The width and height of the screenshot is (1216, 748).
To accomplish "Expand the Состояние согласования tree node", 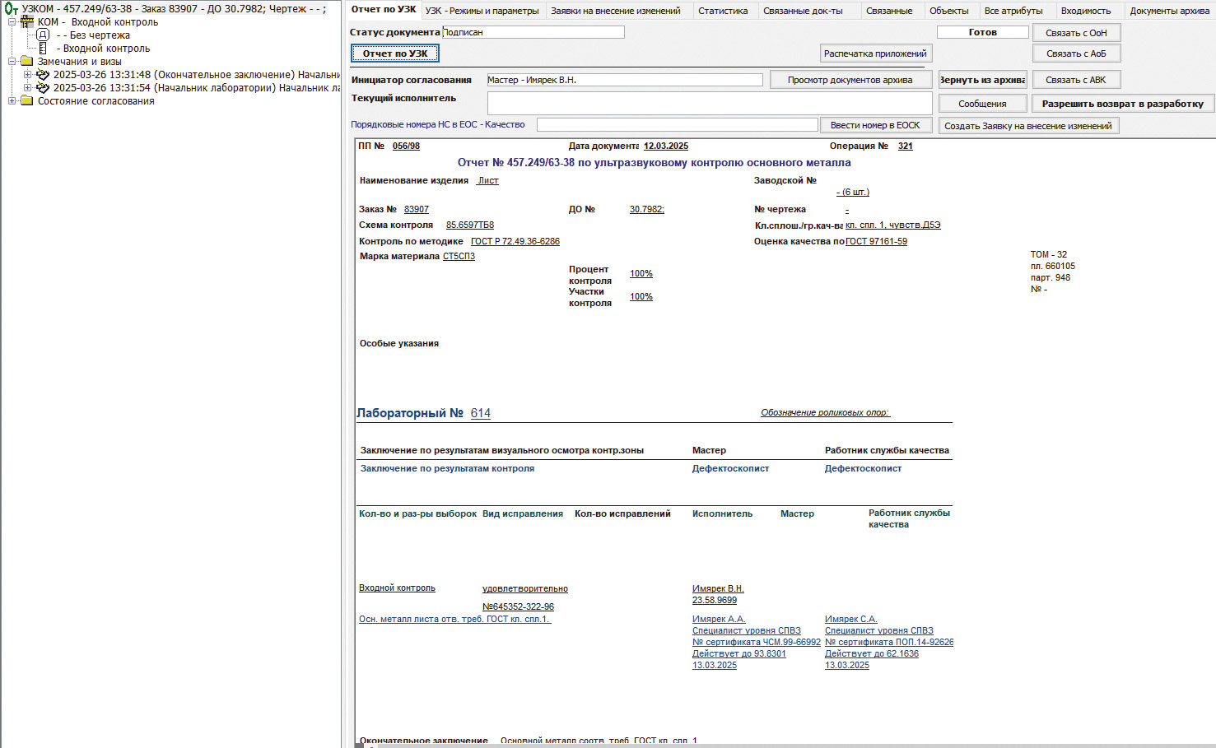I will pyautogui.click(x=12, y=101).
